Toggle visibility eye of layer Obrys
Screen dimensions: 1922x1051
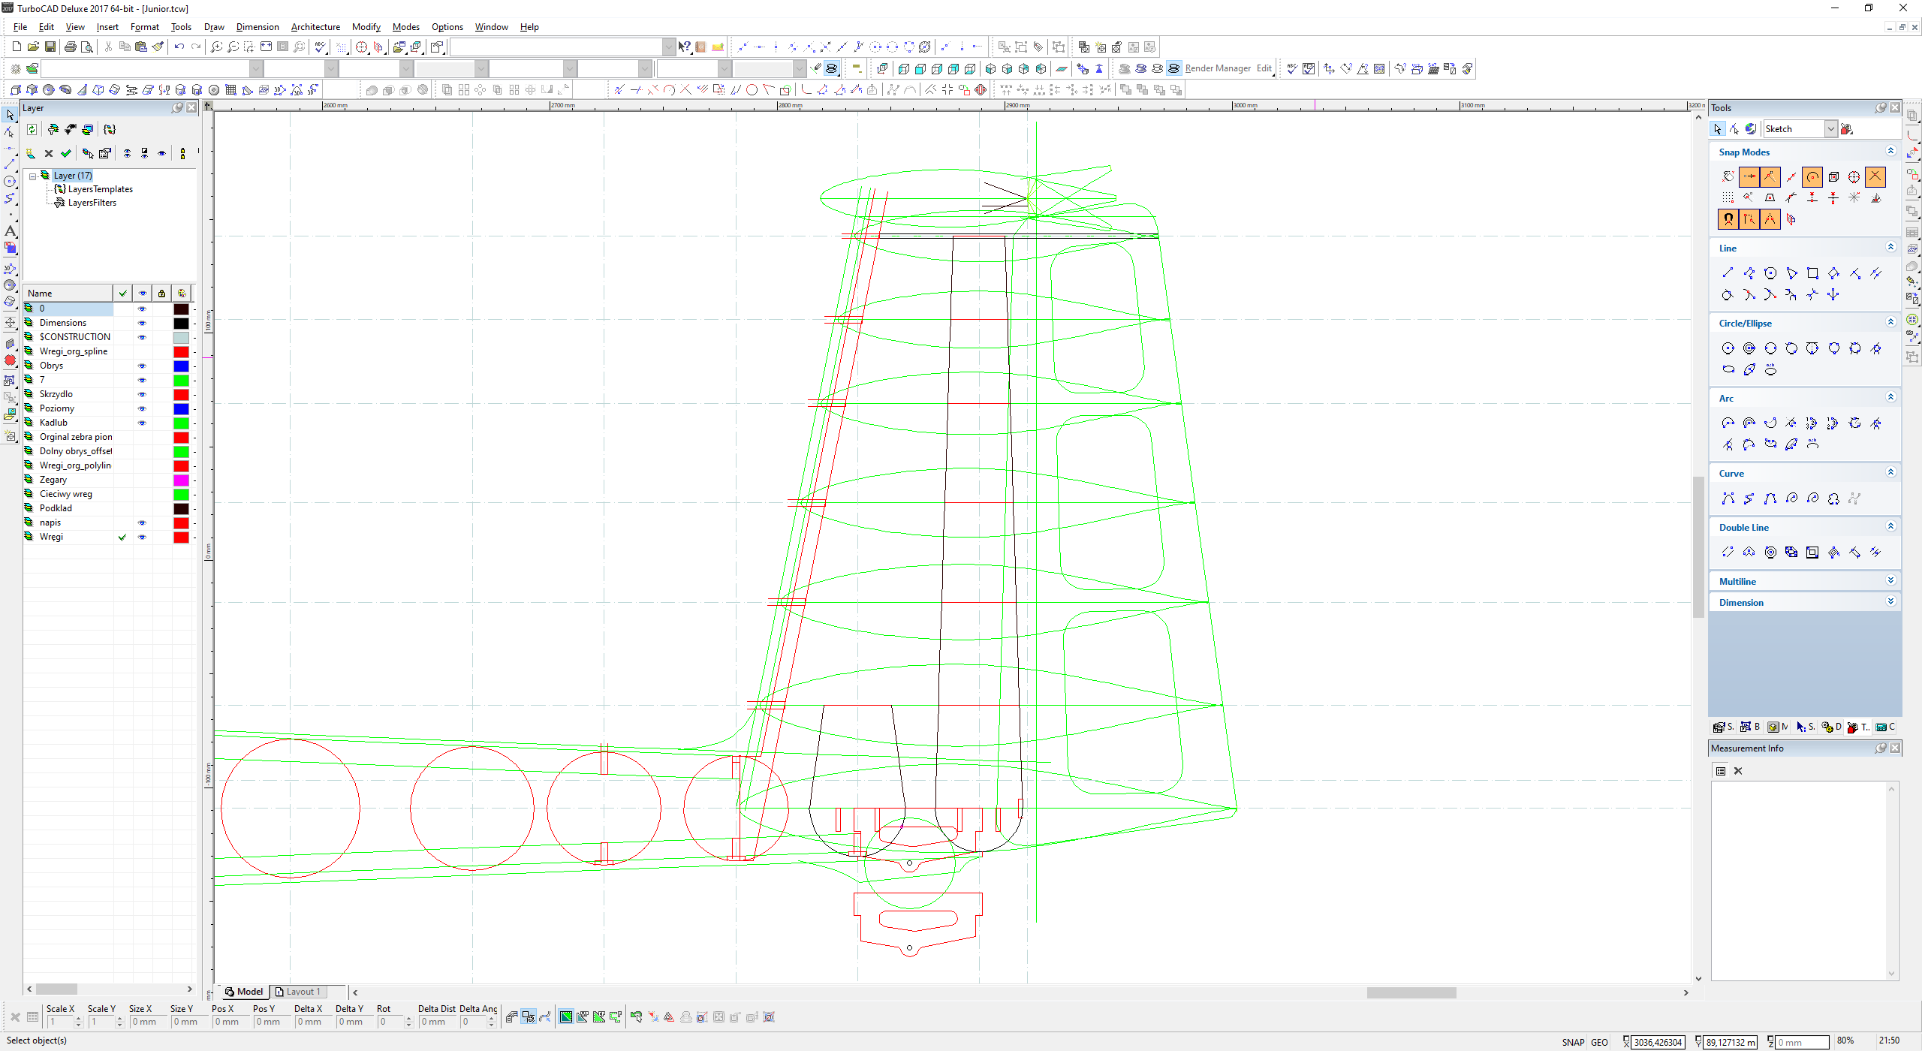[142, 366]
